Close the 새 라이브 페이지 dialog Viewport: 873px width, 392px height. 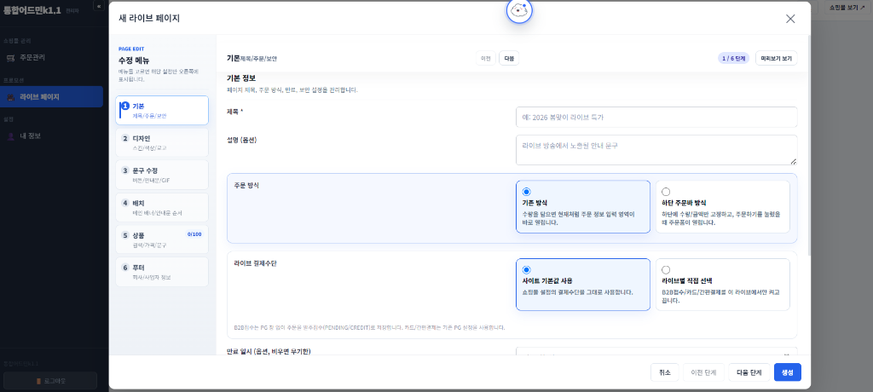click(790, 19)
